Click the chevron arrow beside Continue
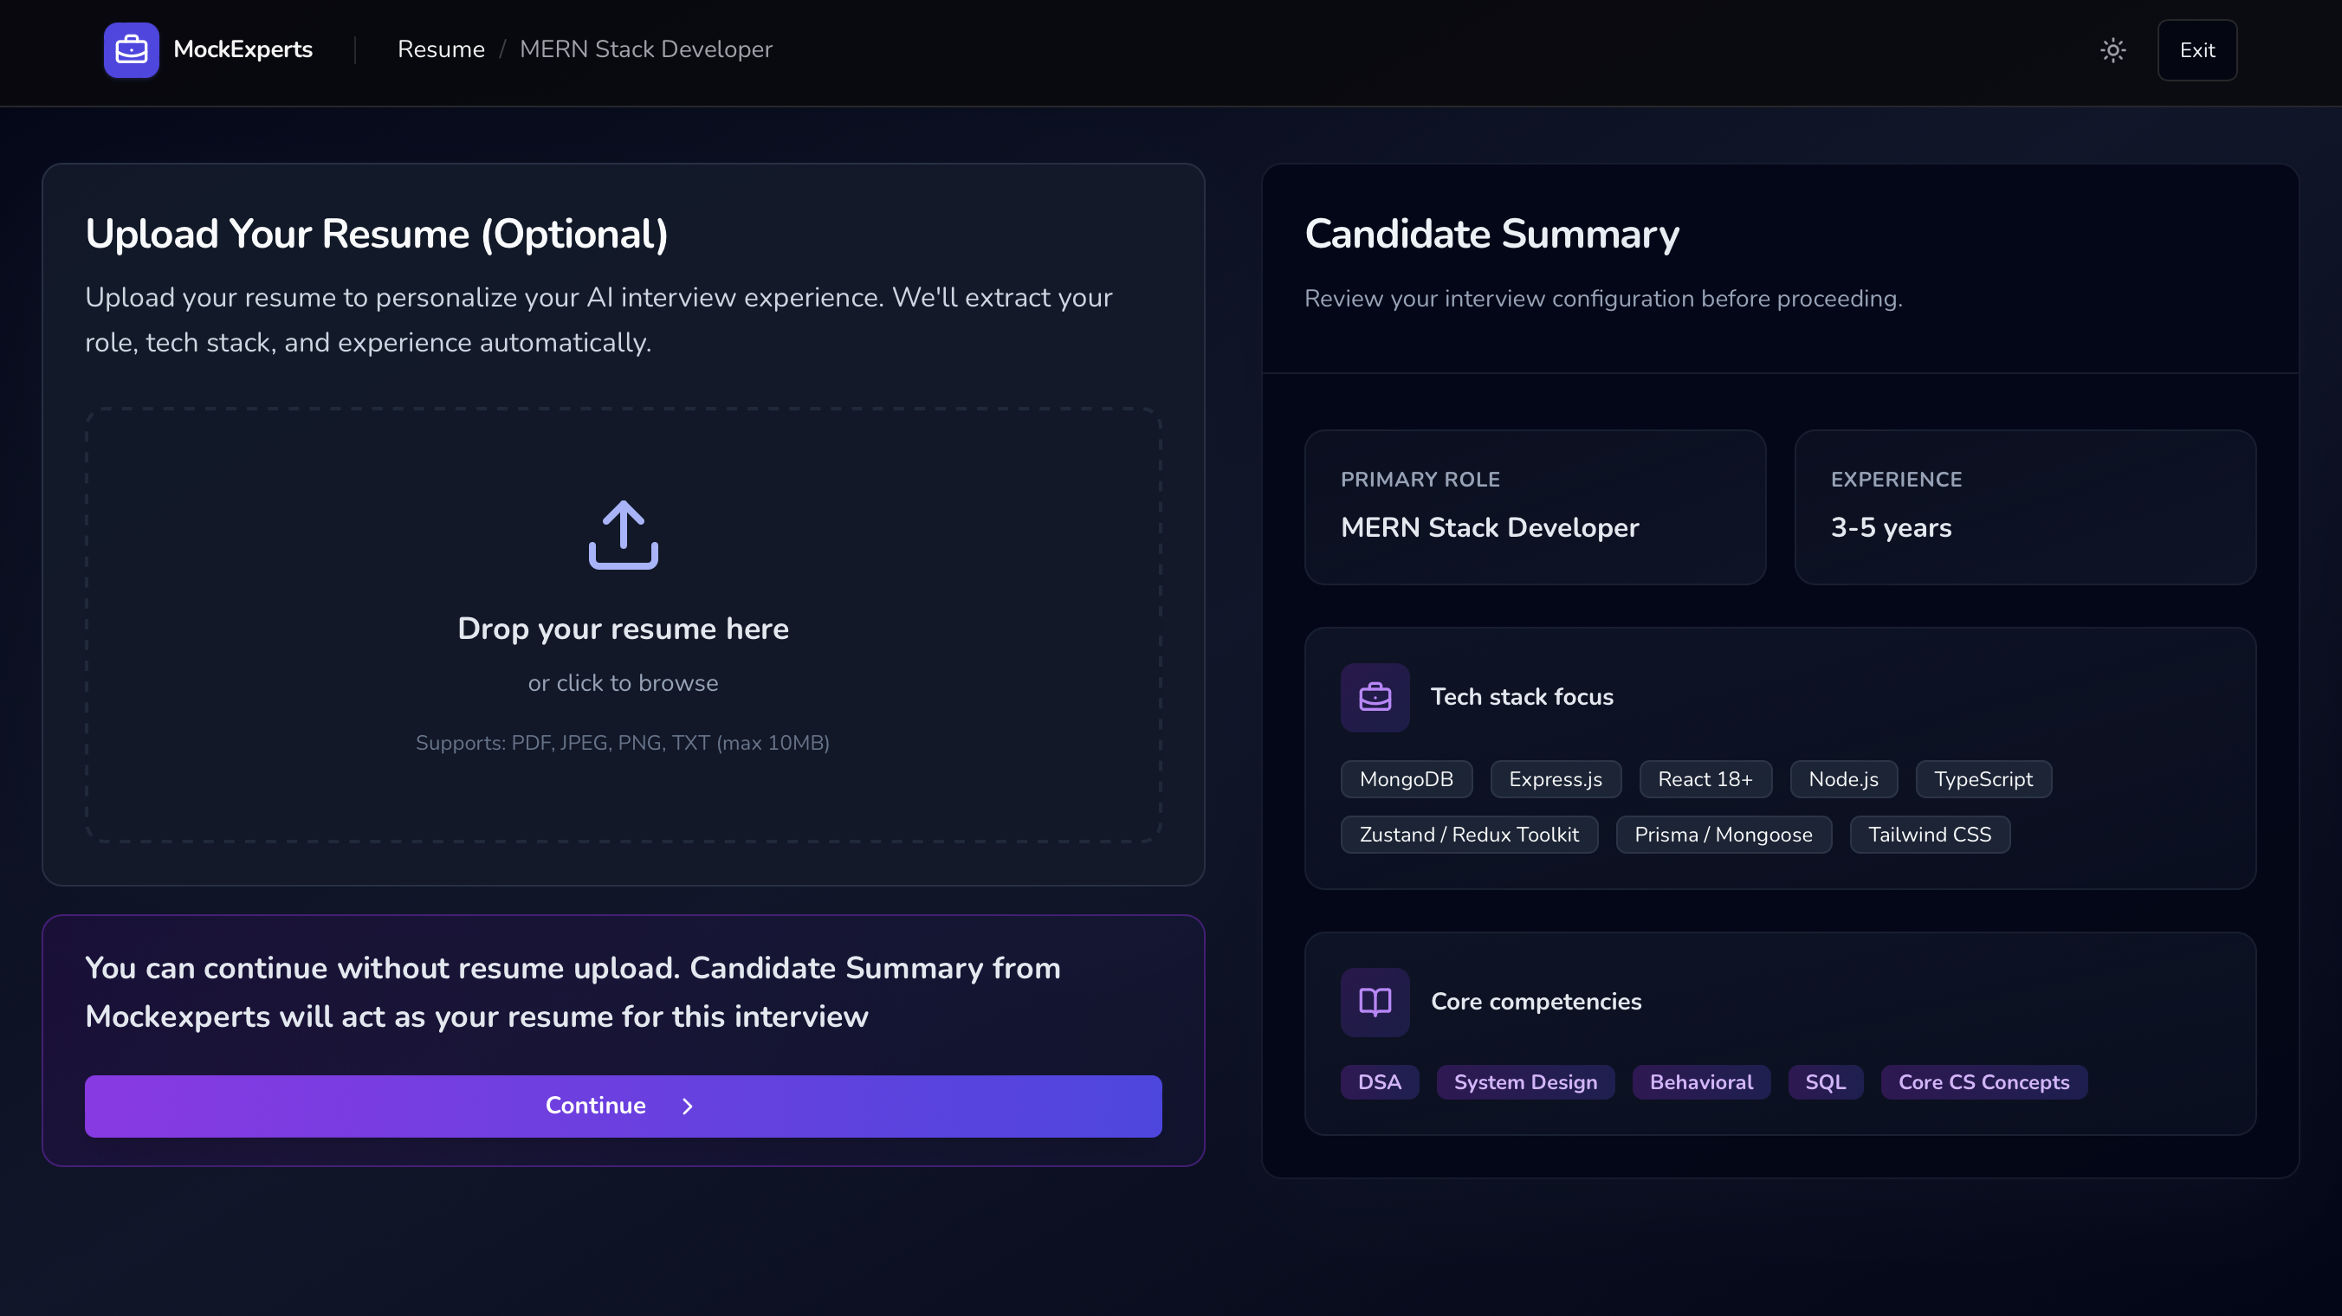Viewport: 2342px width, 1316px height. (x=688, y=1106)
